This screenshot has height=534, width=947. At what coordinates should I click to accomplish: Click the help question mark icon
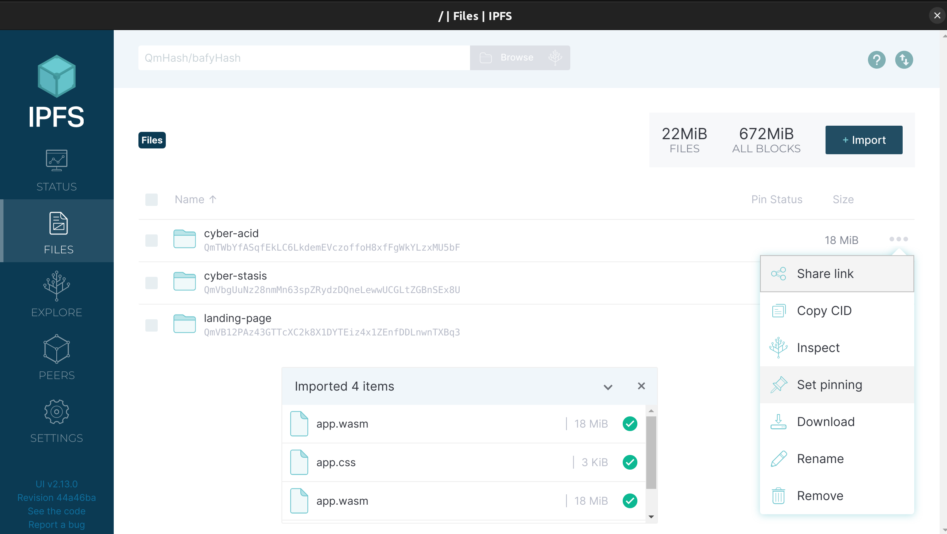876,60
